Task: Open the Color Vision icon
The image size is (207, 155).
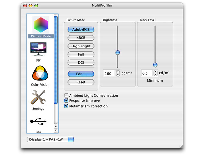Action: point(40,73)
